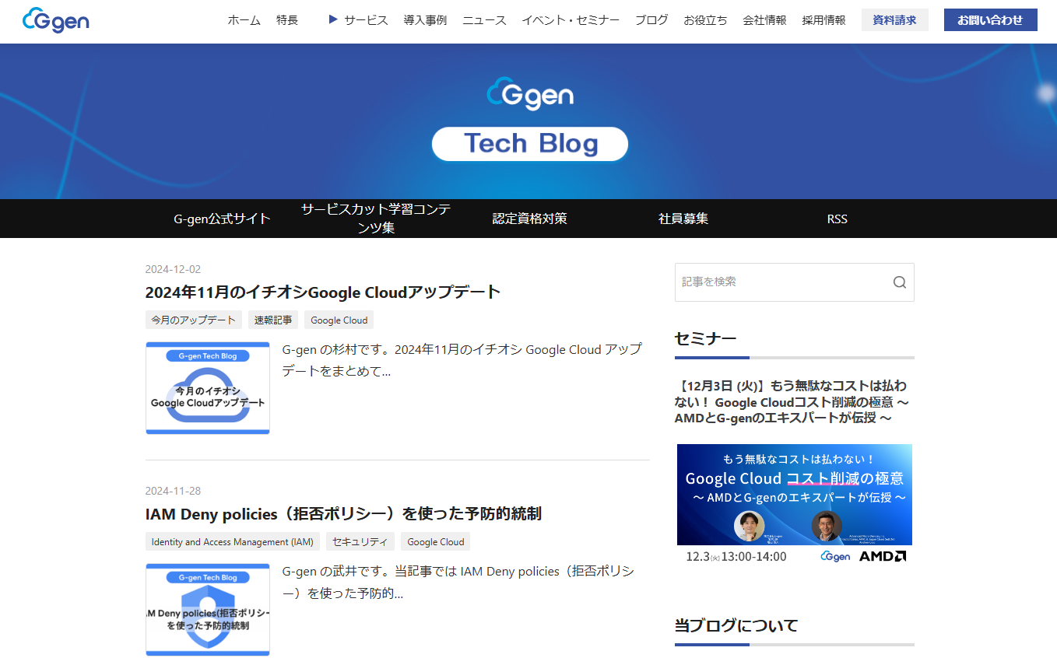The width and height of the screenshot is (1057, 658).
Task: Open 社員募集 in black nav bar
Action: click(683, 219)
